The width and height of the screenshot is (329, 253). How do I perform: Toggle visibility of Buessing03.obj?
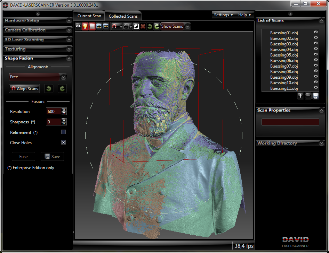(316, 43)
